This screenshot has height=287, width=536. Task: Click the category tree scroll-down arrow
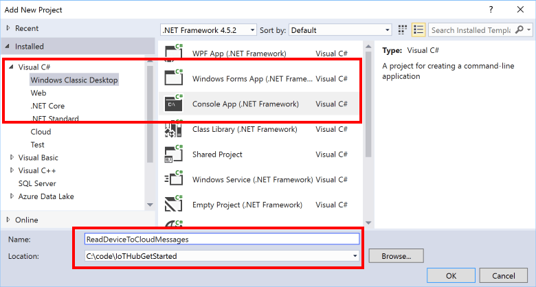pyautogui.click(x=150, y=205)
